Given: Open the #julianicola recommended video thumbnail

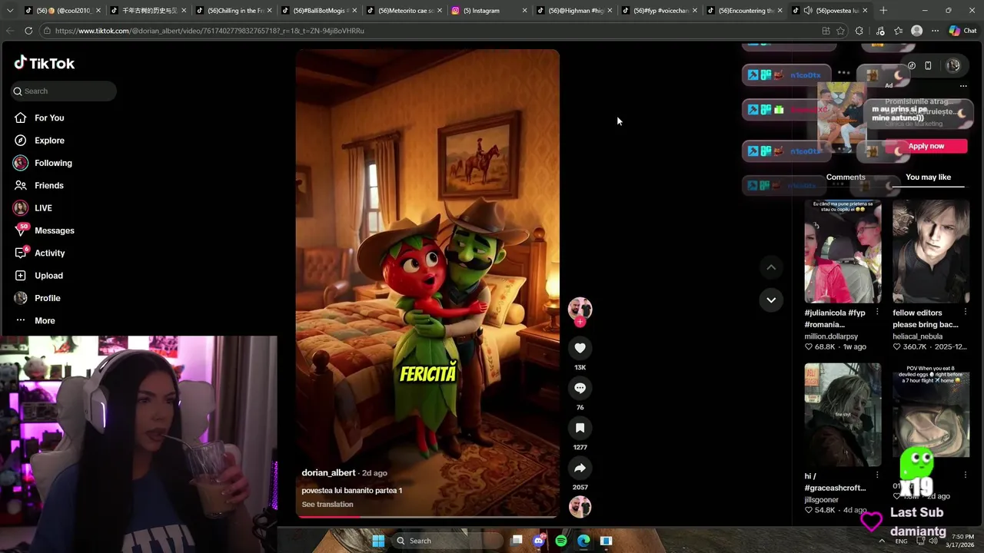Looking at the screenshot, I should coord(843,252).
